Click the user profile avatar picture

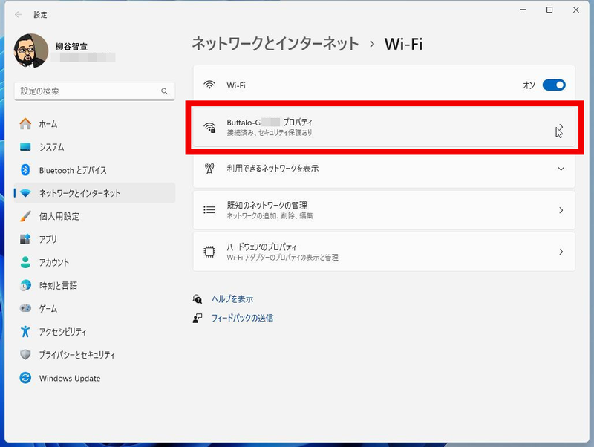[30, 50]
